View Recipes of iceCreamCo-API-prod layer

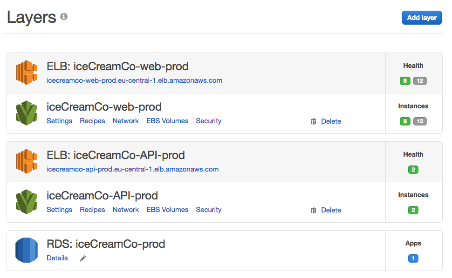coord(92,210)
